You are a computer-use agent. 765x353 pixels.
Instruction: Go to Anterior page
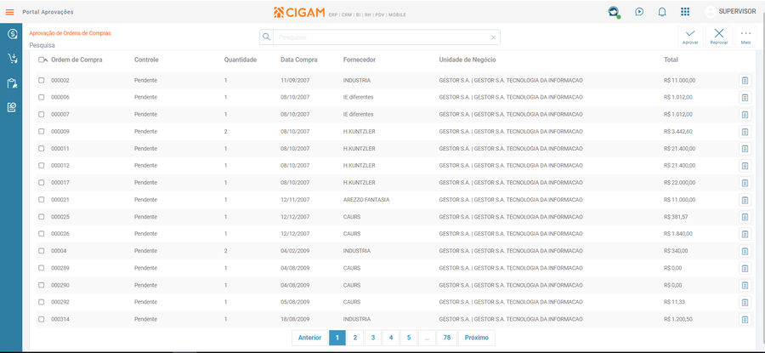point(309,338)
